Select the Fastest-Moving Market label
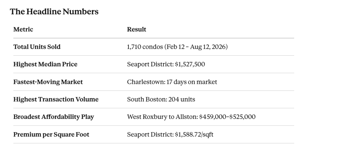The image size is (347, 154). (x=48, y=82)
